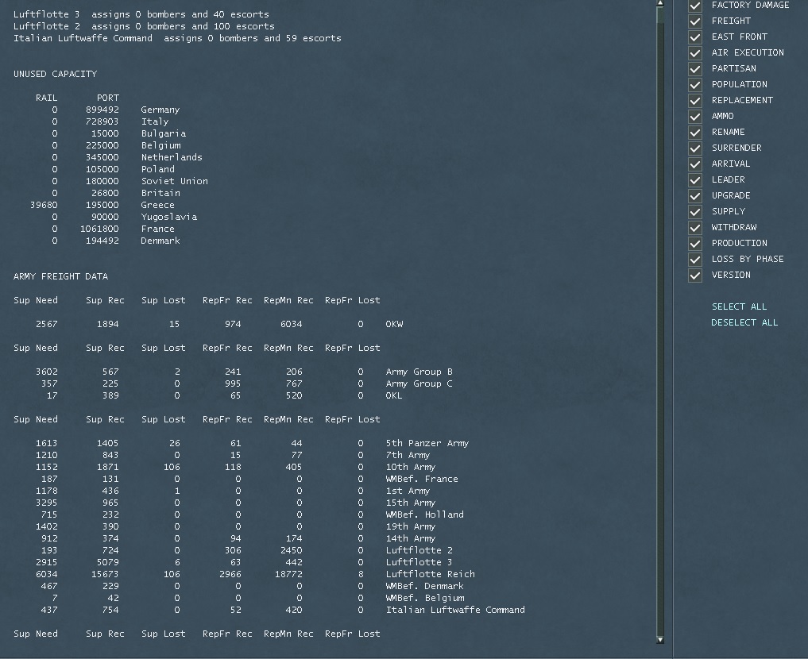Click the scrollbar down arrow
808x659 pixels.
tap(660, 640)
